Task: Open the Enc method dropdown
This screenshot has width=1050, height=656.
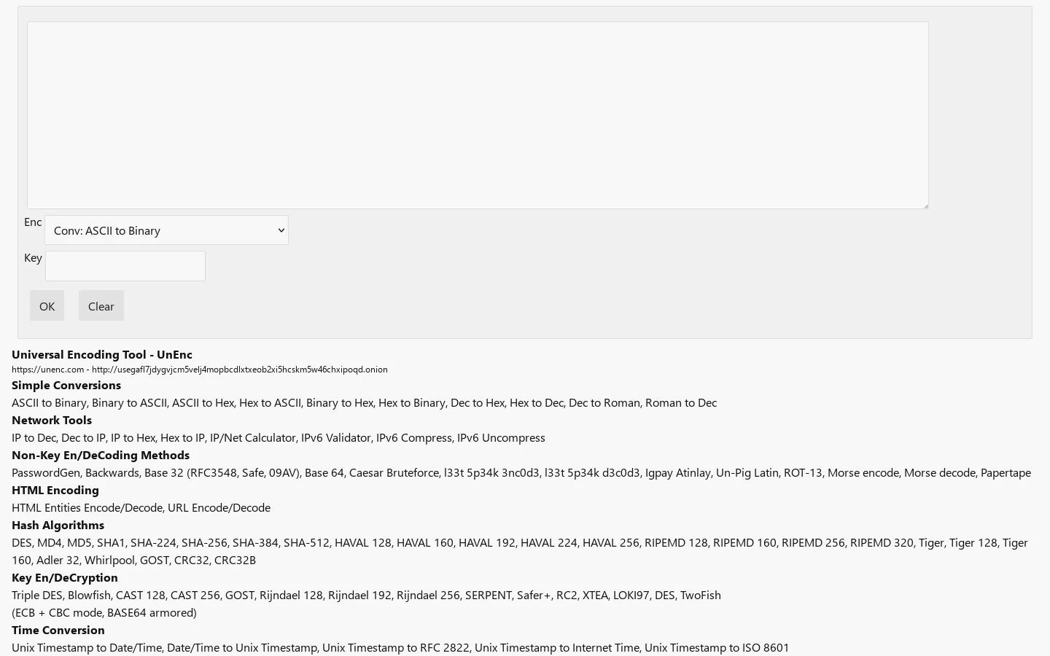Action: [x=166, y=230]
